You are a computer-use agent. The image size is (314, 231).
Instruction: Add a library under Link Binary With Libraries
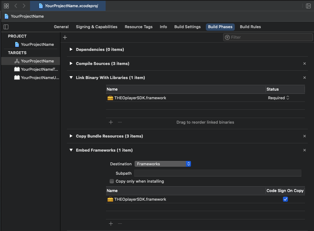tap(111, 122)
